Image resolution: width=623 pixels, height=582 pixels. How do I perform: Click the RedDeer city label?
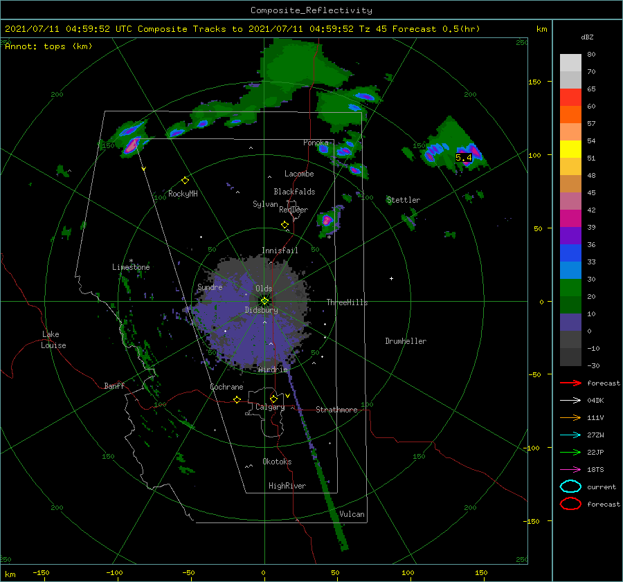294,210
